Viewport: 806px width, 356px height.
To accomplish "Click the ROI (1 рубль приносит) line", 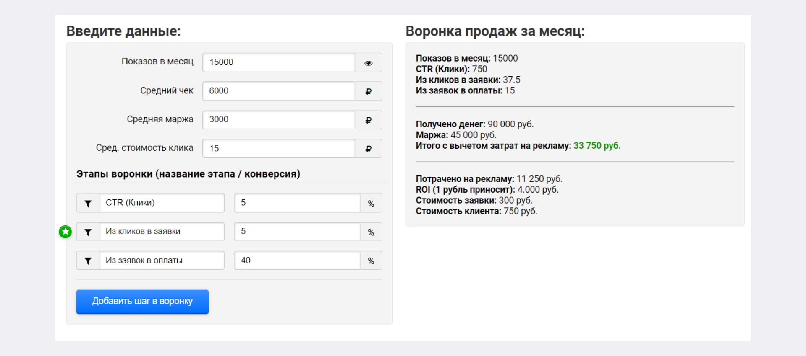I will (x=487, y=190).
